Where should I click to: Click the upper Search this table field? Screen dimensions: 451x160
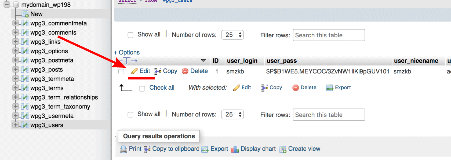point(329,35)
